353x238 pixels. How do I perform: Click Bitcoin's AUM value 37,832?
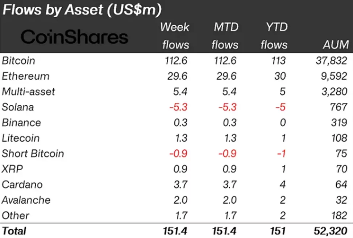tap(331, 61)
